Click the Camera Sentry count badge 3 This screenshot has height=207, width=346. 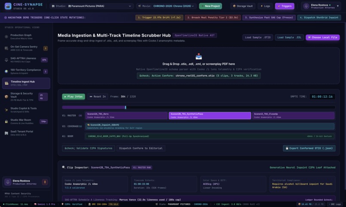click(46, 48)
